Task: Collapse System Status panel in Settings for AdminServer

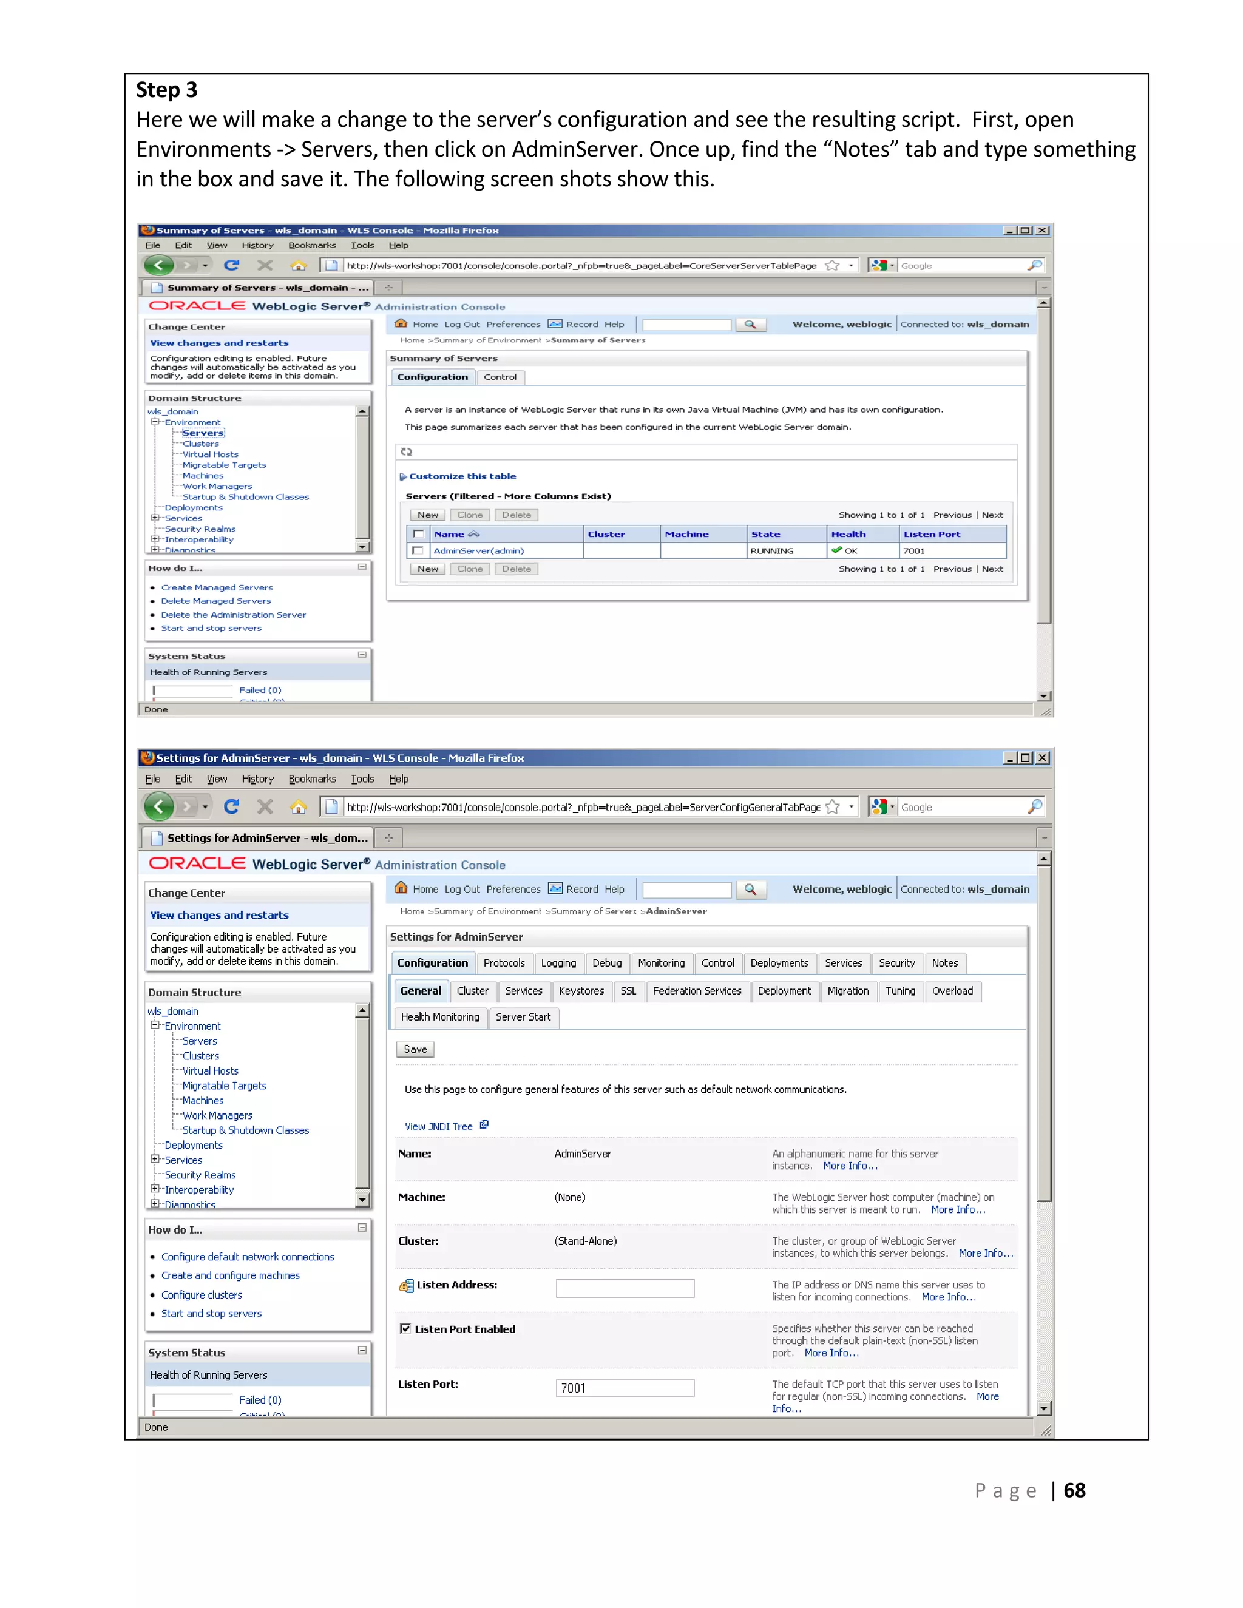Action: click(362, 1350)
